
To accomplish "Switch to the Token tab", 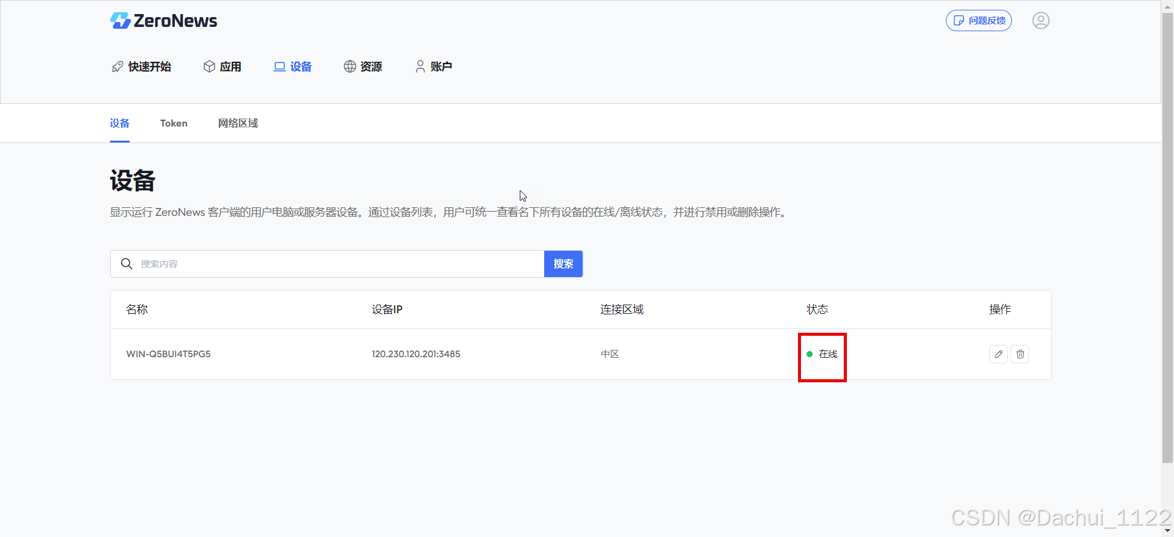I will [174, 124].
